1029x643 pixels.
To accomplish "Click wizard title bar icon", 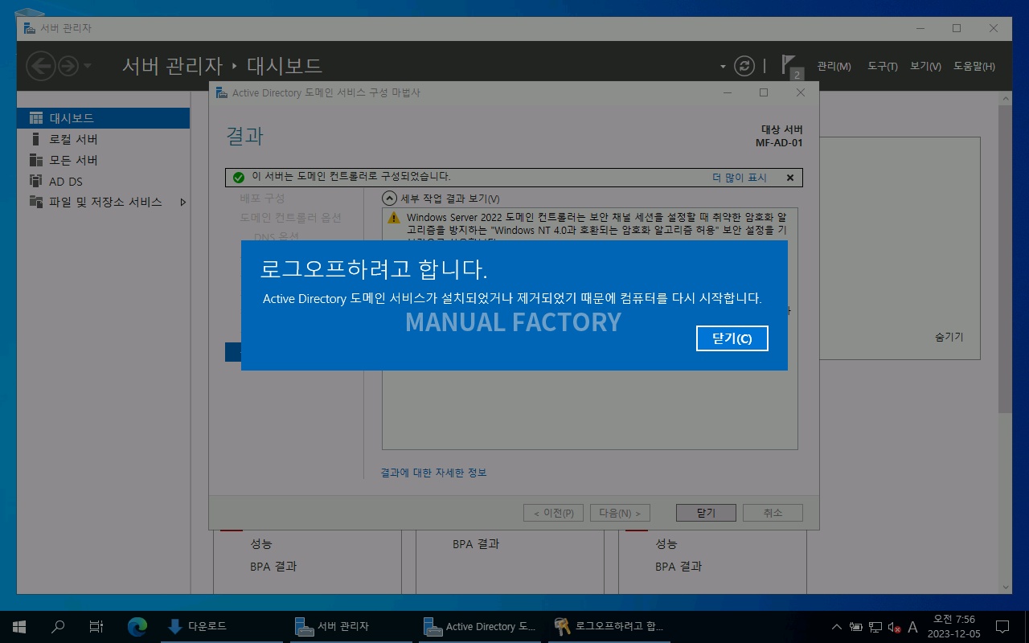I will click(222, 93).
